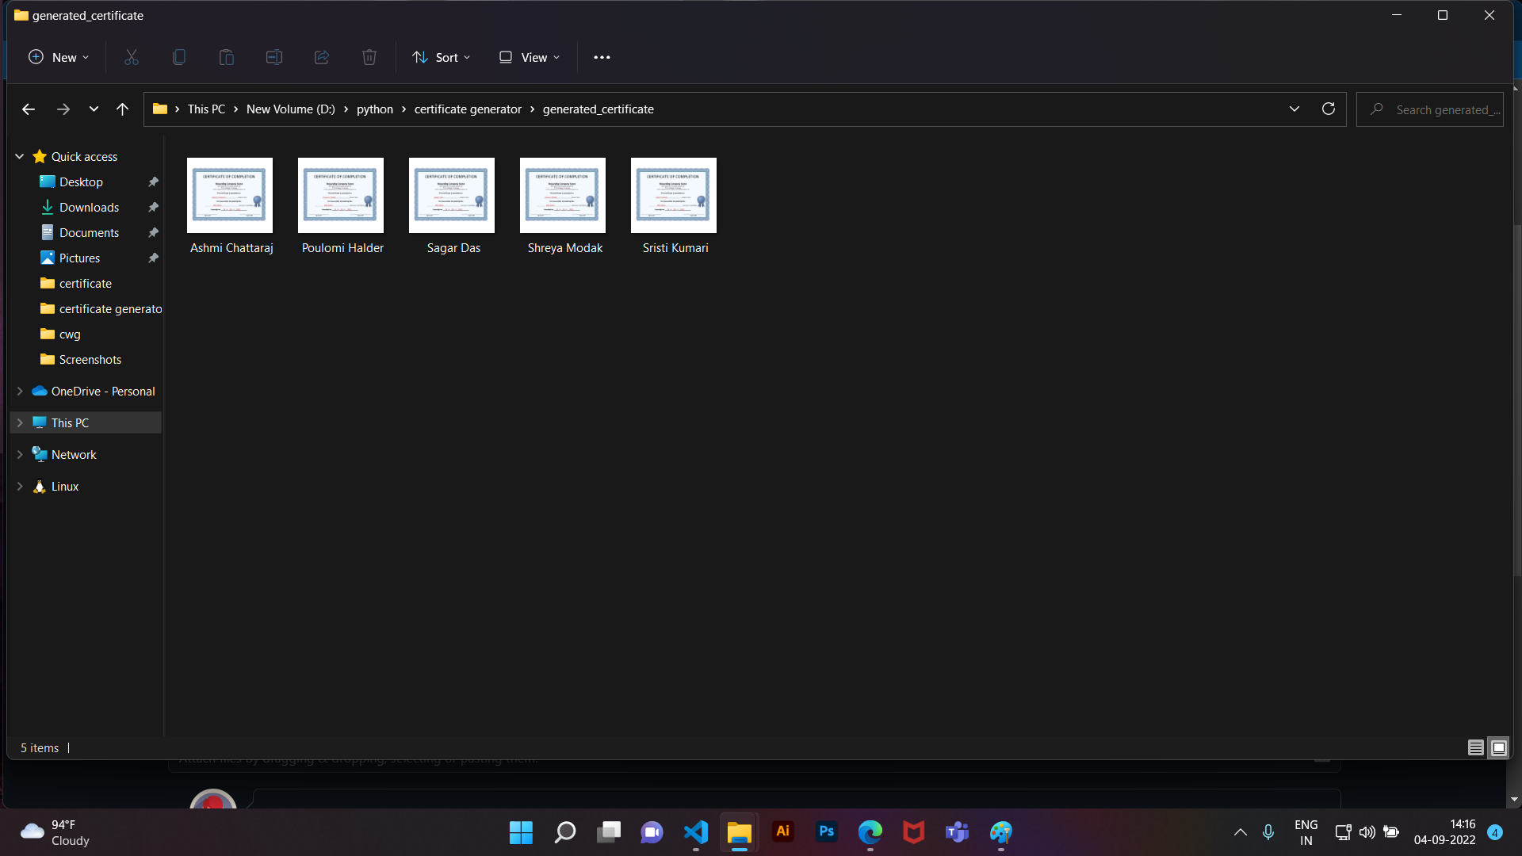1522x856 pixels.
Task: Switch to details list view layout
Action: 1475,747
